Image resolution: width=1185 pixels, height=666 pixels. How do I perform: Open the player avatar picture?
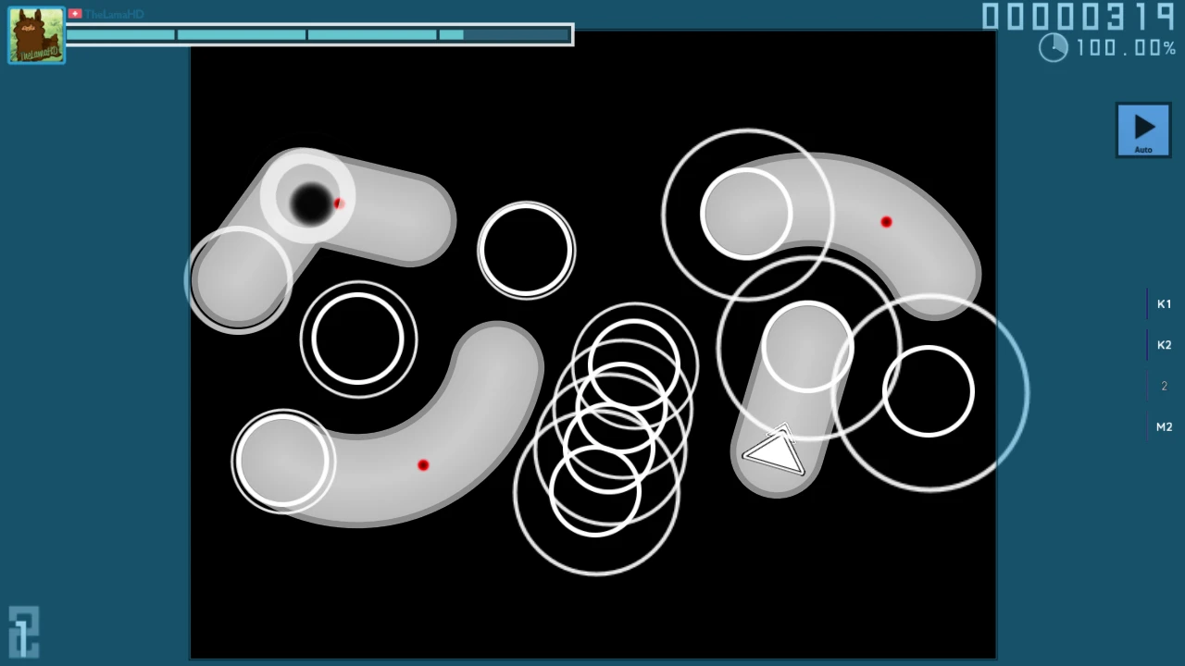37,36
